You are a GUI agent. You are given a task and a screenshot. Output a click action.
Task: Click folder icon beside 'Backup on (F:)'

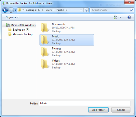(x=10, y=30)
